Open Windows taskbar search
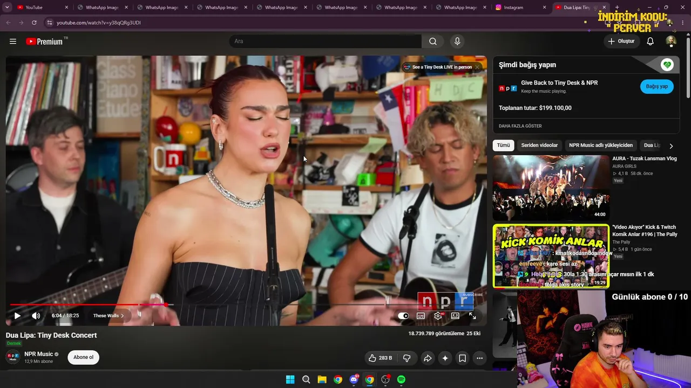Image resolution: width=691 pixels, height=388 pixels. (306, 379)
